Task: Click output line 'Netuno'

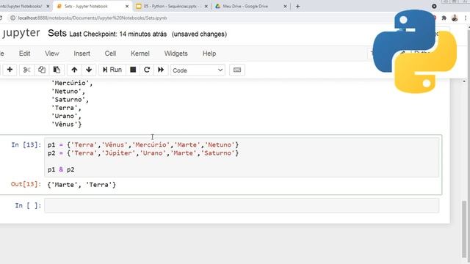Action: click(68, 91)
